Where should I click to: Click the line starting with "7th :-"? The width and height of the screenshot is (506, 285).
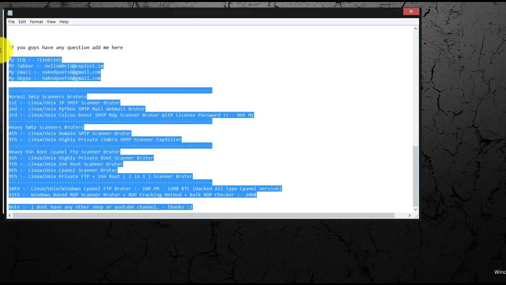click(66, 164)
